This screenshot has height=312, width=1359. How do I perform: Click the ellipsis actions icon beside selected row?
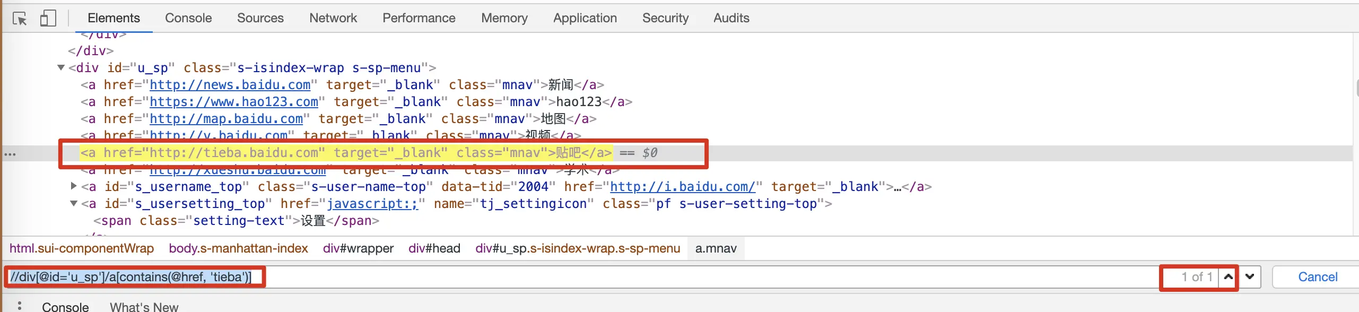(x=10, y=154)
